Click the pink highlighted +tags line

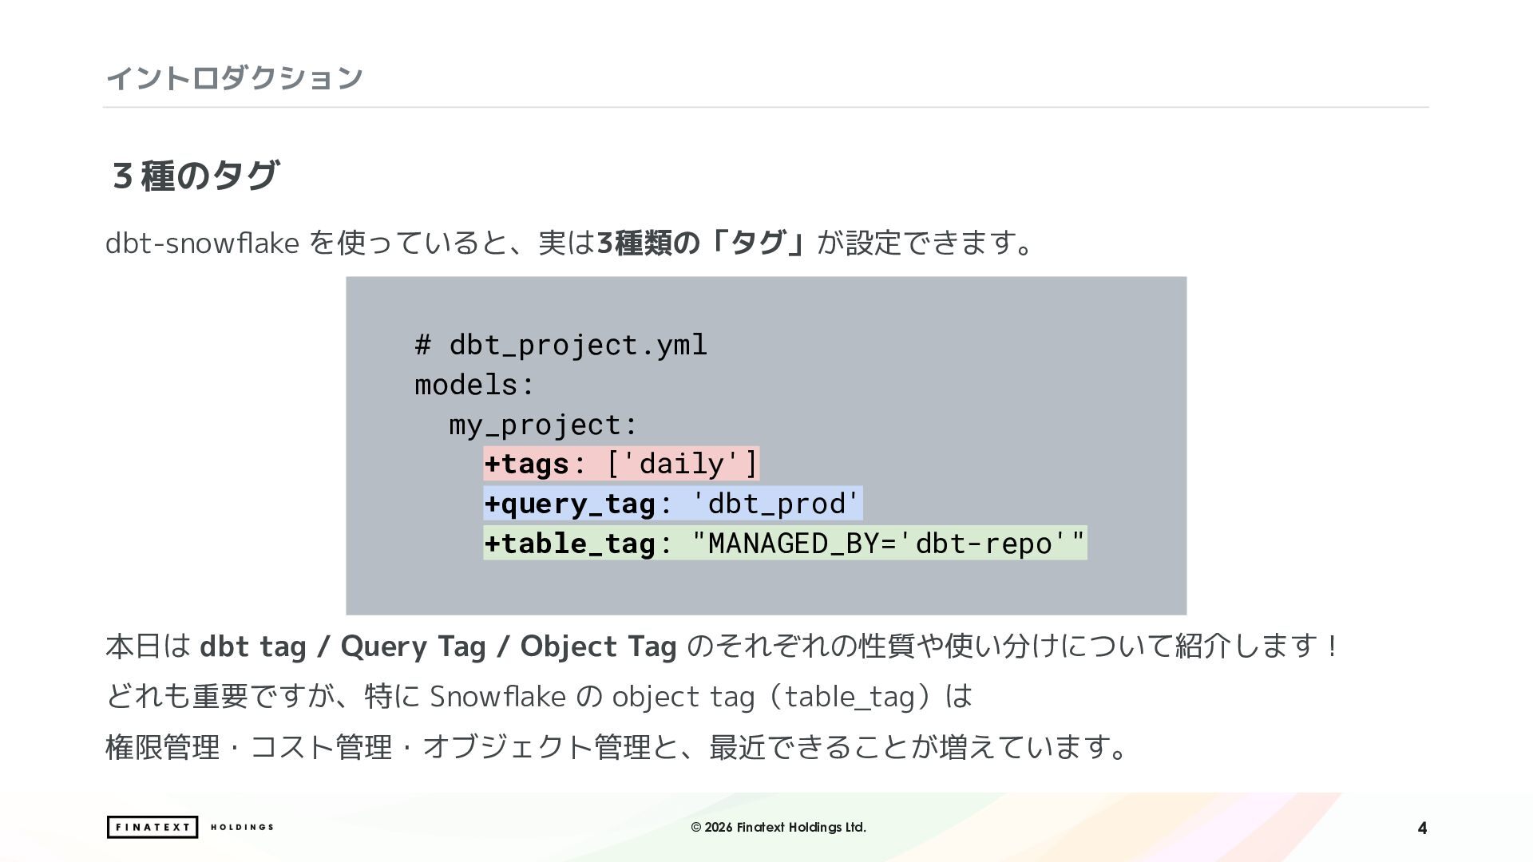pyautogui.click(x=621, y=464)
